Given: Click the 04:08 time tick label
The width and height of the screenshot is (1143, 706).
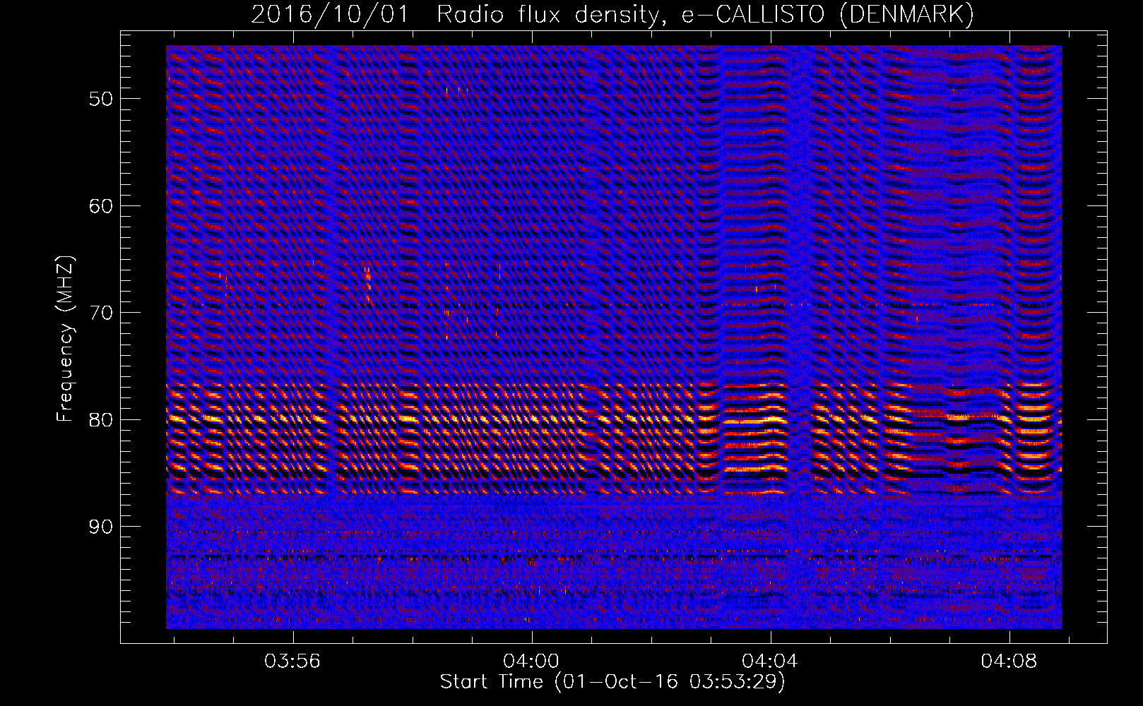Looking at the screenshot, I should coord(1009,661).
